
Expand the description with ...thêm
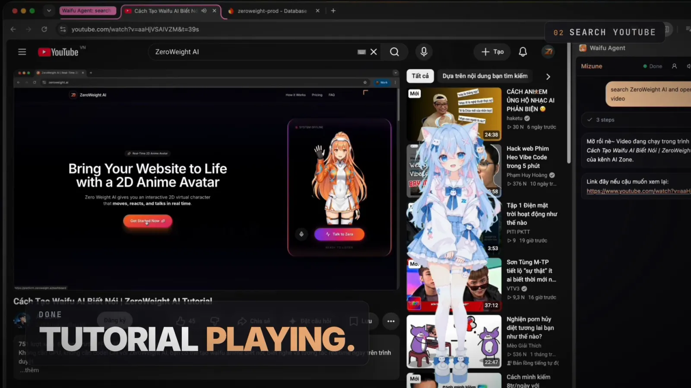click(29, 370)
